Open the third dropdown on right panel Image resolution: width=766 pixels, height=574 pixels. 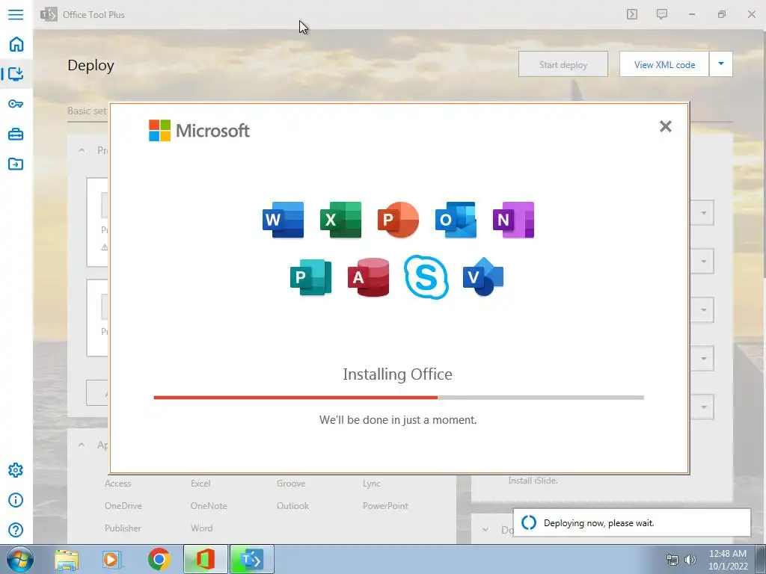[x=702, y=309]
